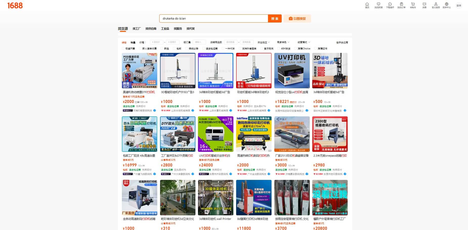Switch to the 找货源 tab
Screen dimensions: 468x230
(123, 29)
